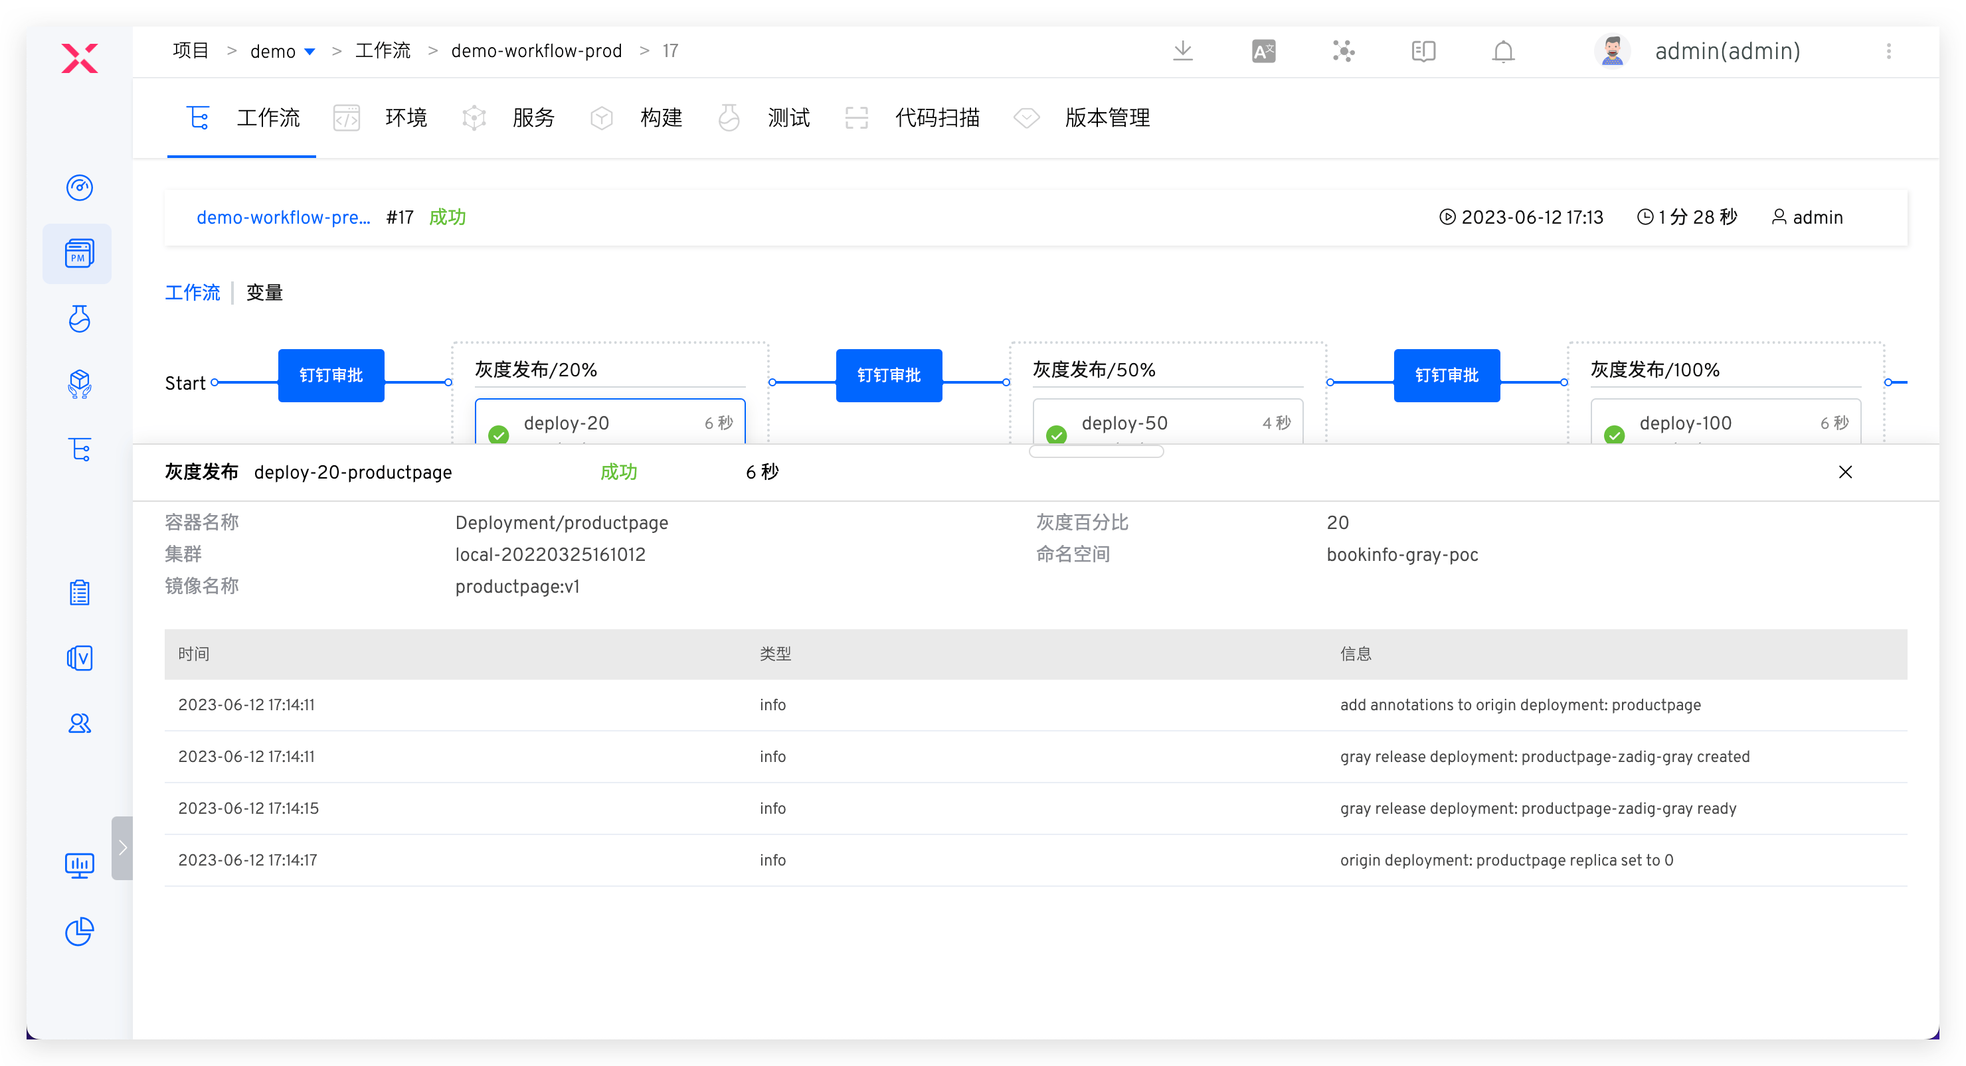Select the deploy-50 job card

[x=1167, y=423]
